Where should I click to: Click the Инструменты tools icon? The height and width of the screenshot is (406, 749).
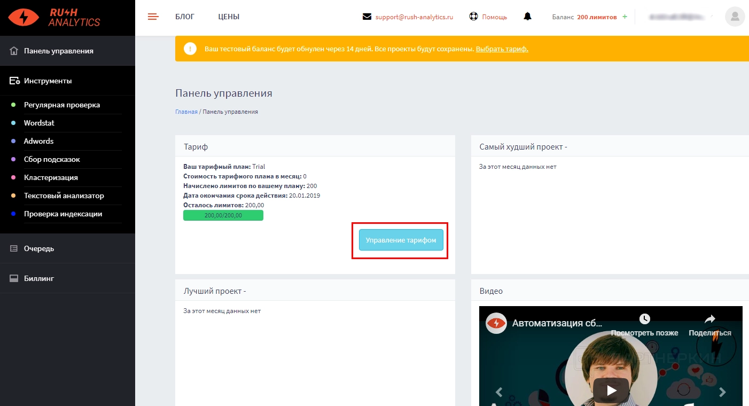click(x=15, y=81)
